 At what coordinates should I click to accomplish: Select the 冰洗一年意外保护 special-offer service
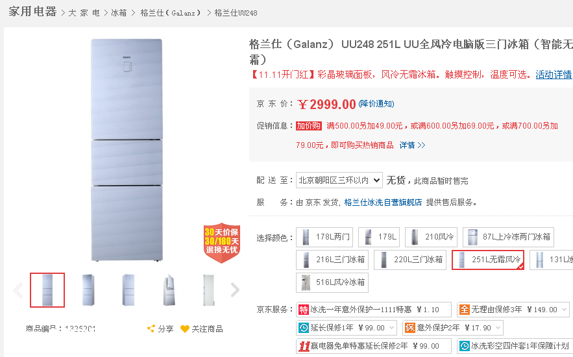pos(374,310)
